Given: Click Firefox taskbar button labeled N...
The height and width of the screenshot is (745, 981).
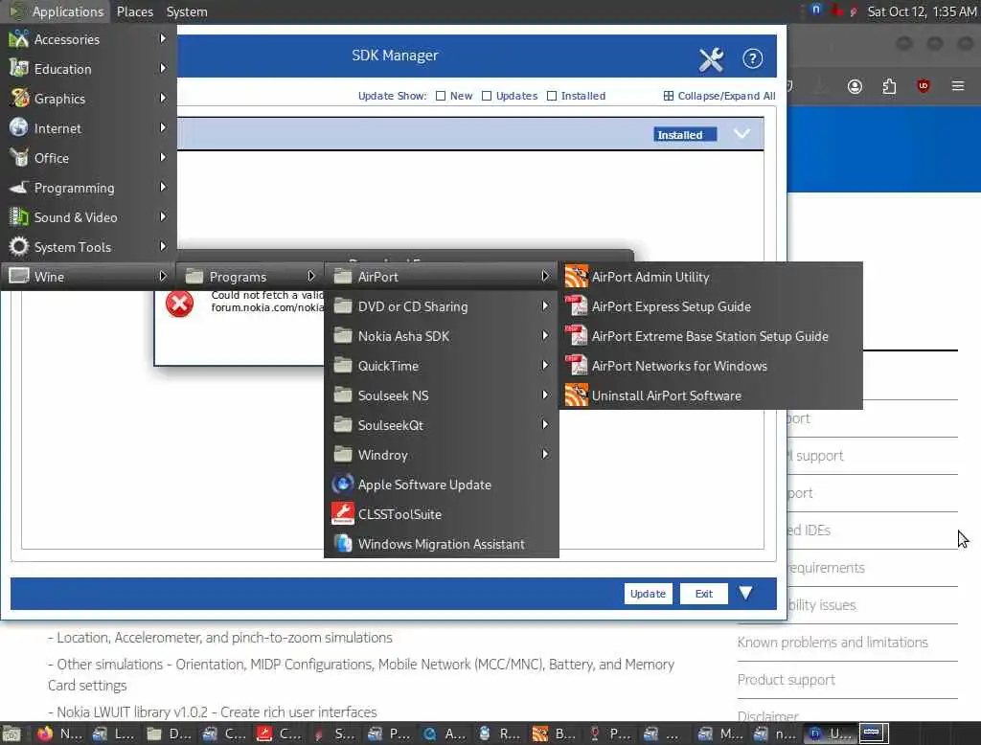Looking at the screenshot, I should point(58,734).
